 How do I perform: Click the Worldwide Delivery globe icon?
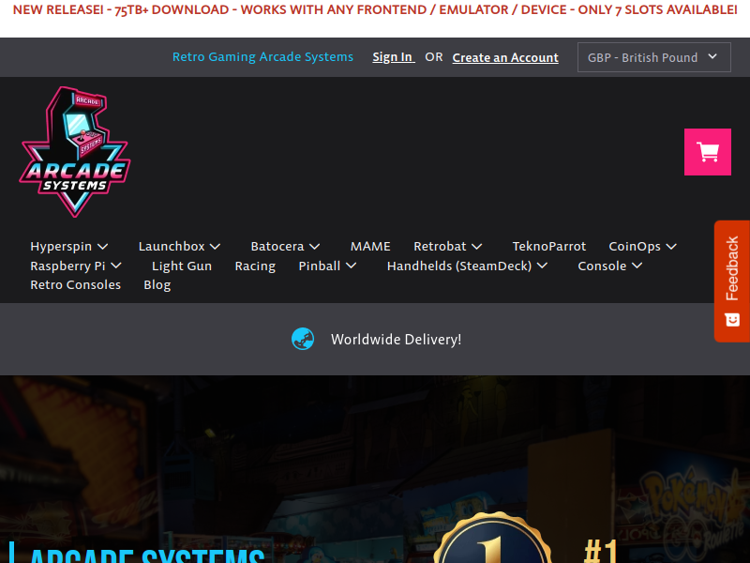(303, 339)
